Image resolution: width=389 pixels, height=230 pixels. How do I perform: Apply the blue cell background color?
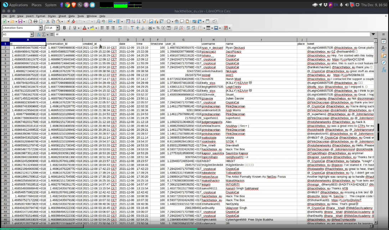click(216, 28)
